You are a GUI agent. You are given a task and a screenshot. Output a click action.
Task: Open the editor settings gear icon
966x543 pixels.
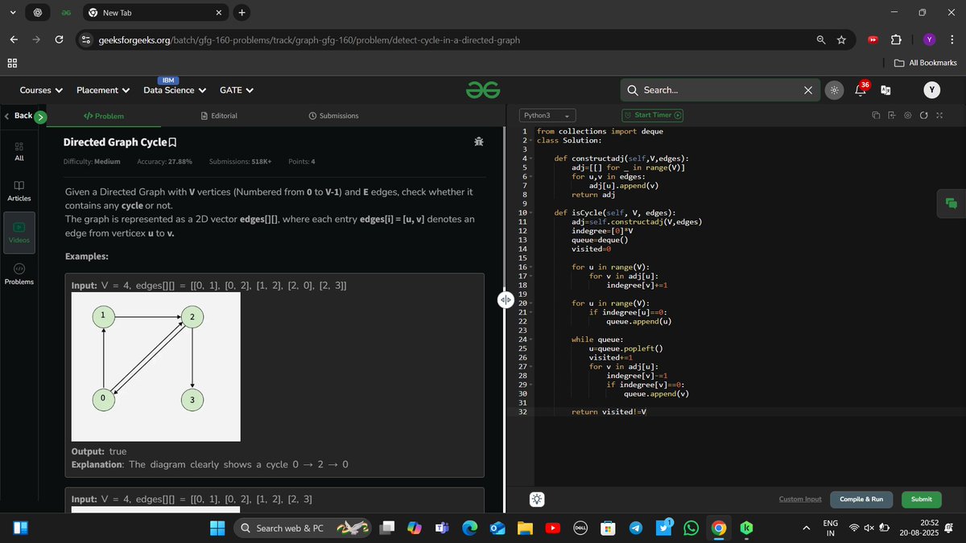click(x=907, y=116)
